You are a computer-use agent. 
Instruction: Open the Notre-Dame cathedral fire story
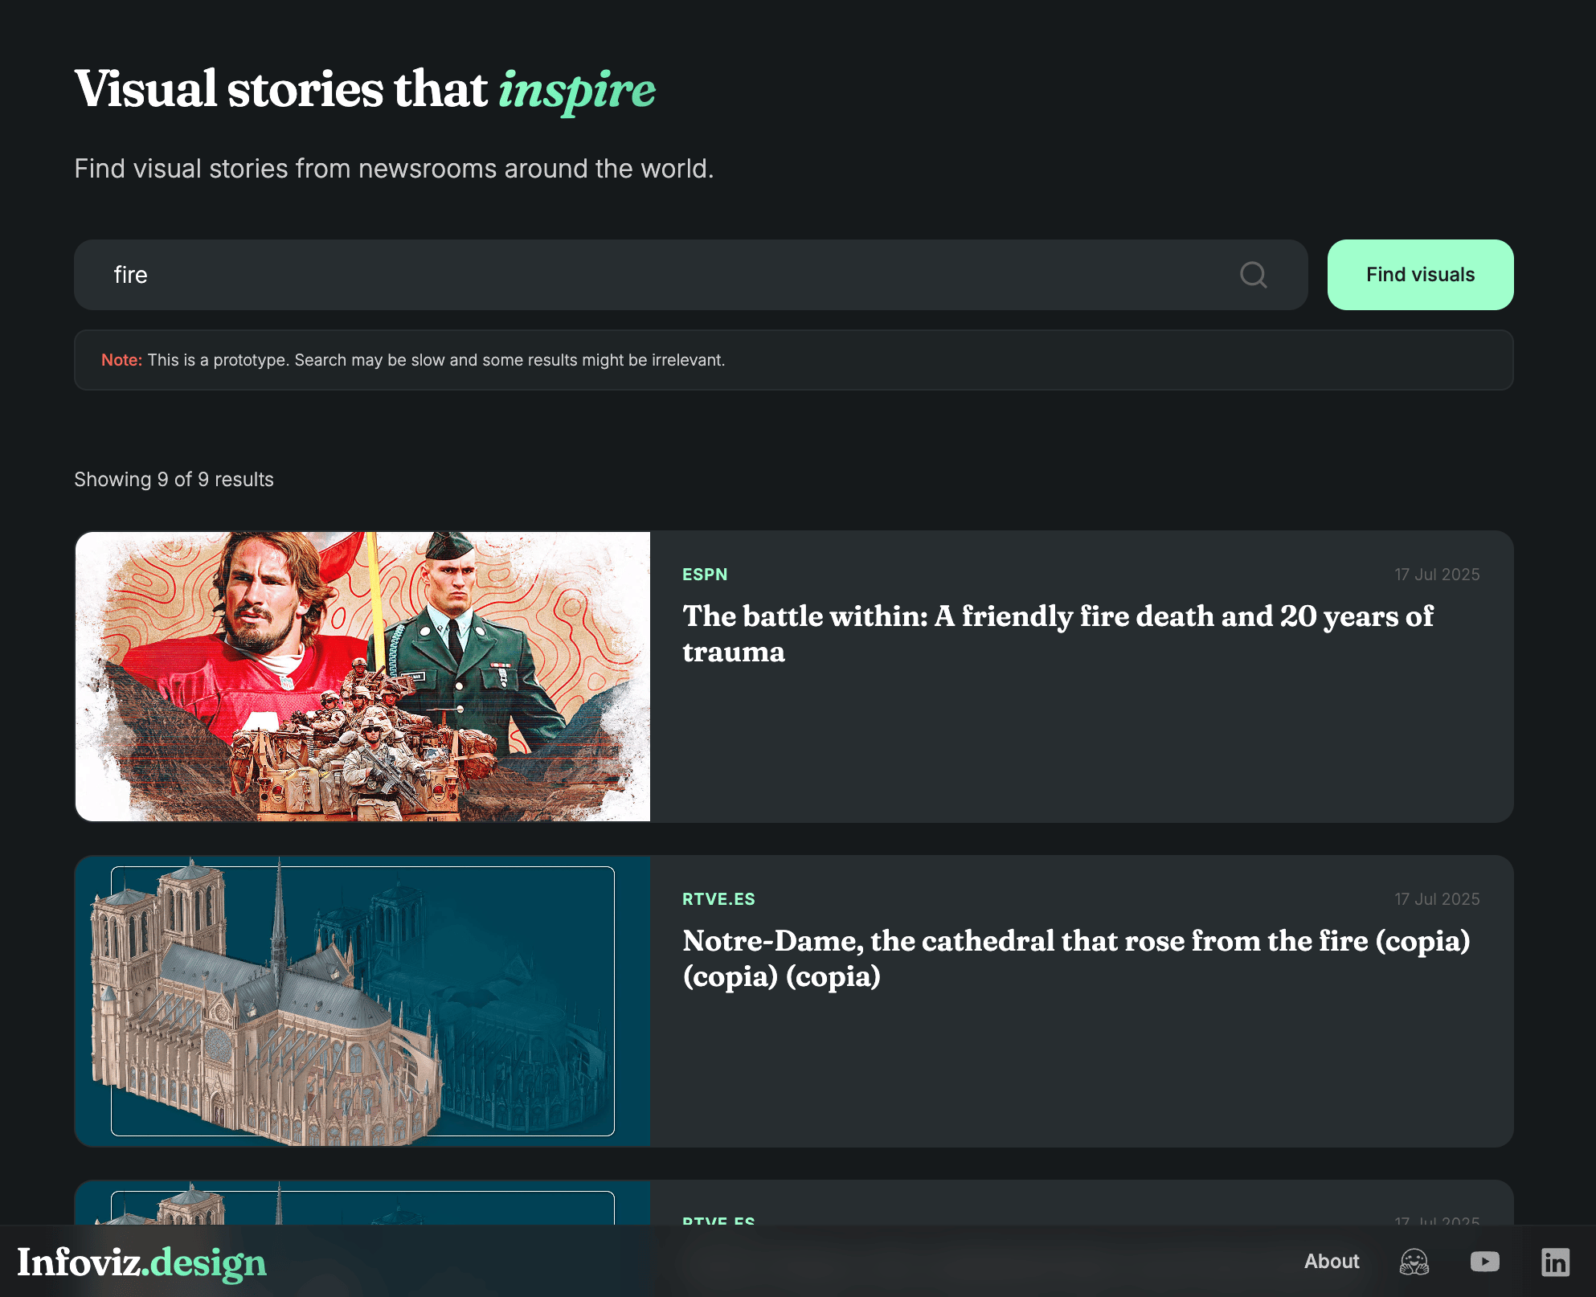[1075, 959]
